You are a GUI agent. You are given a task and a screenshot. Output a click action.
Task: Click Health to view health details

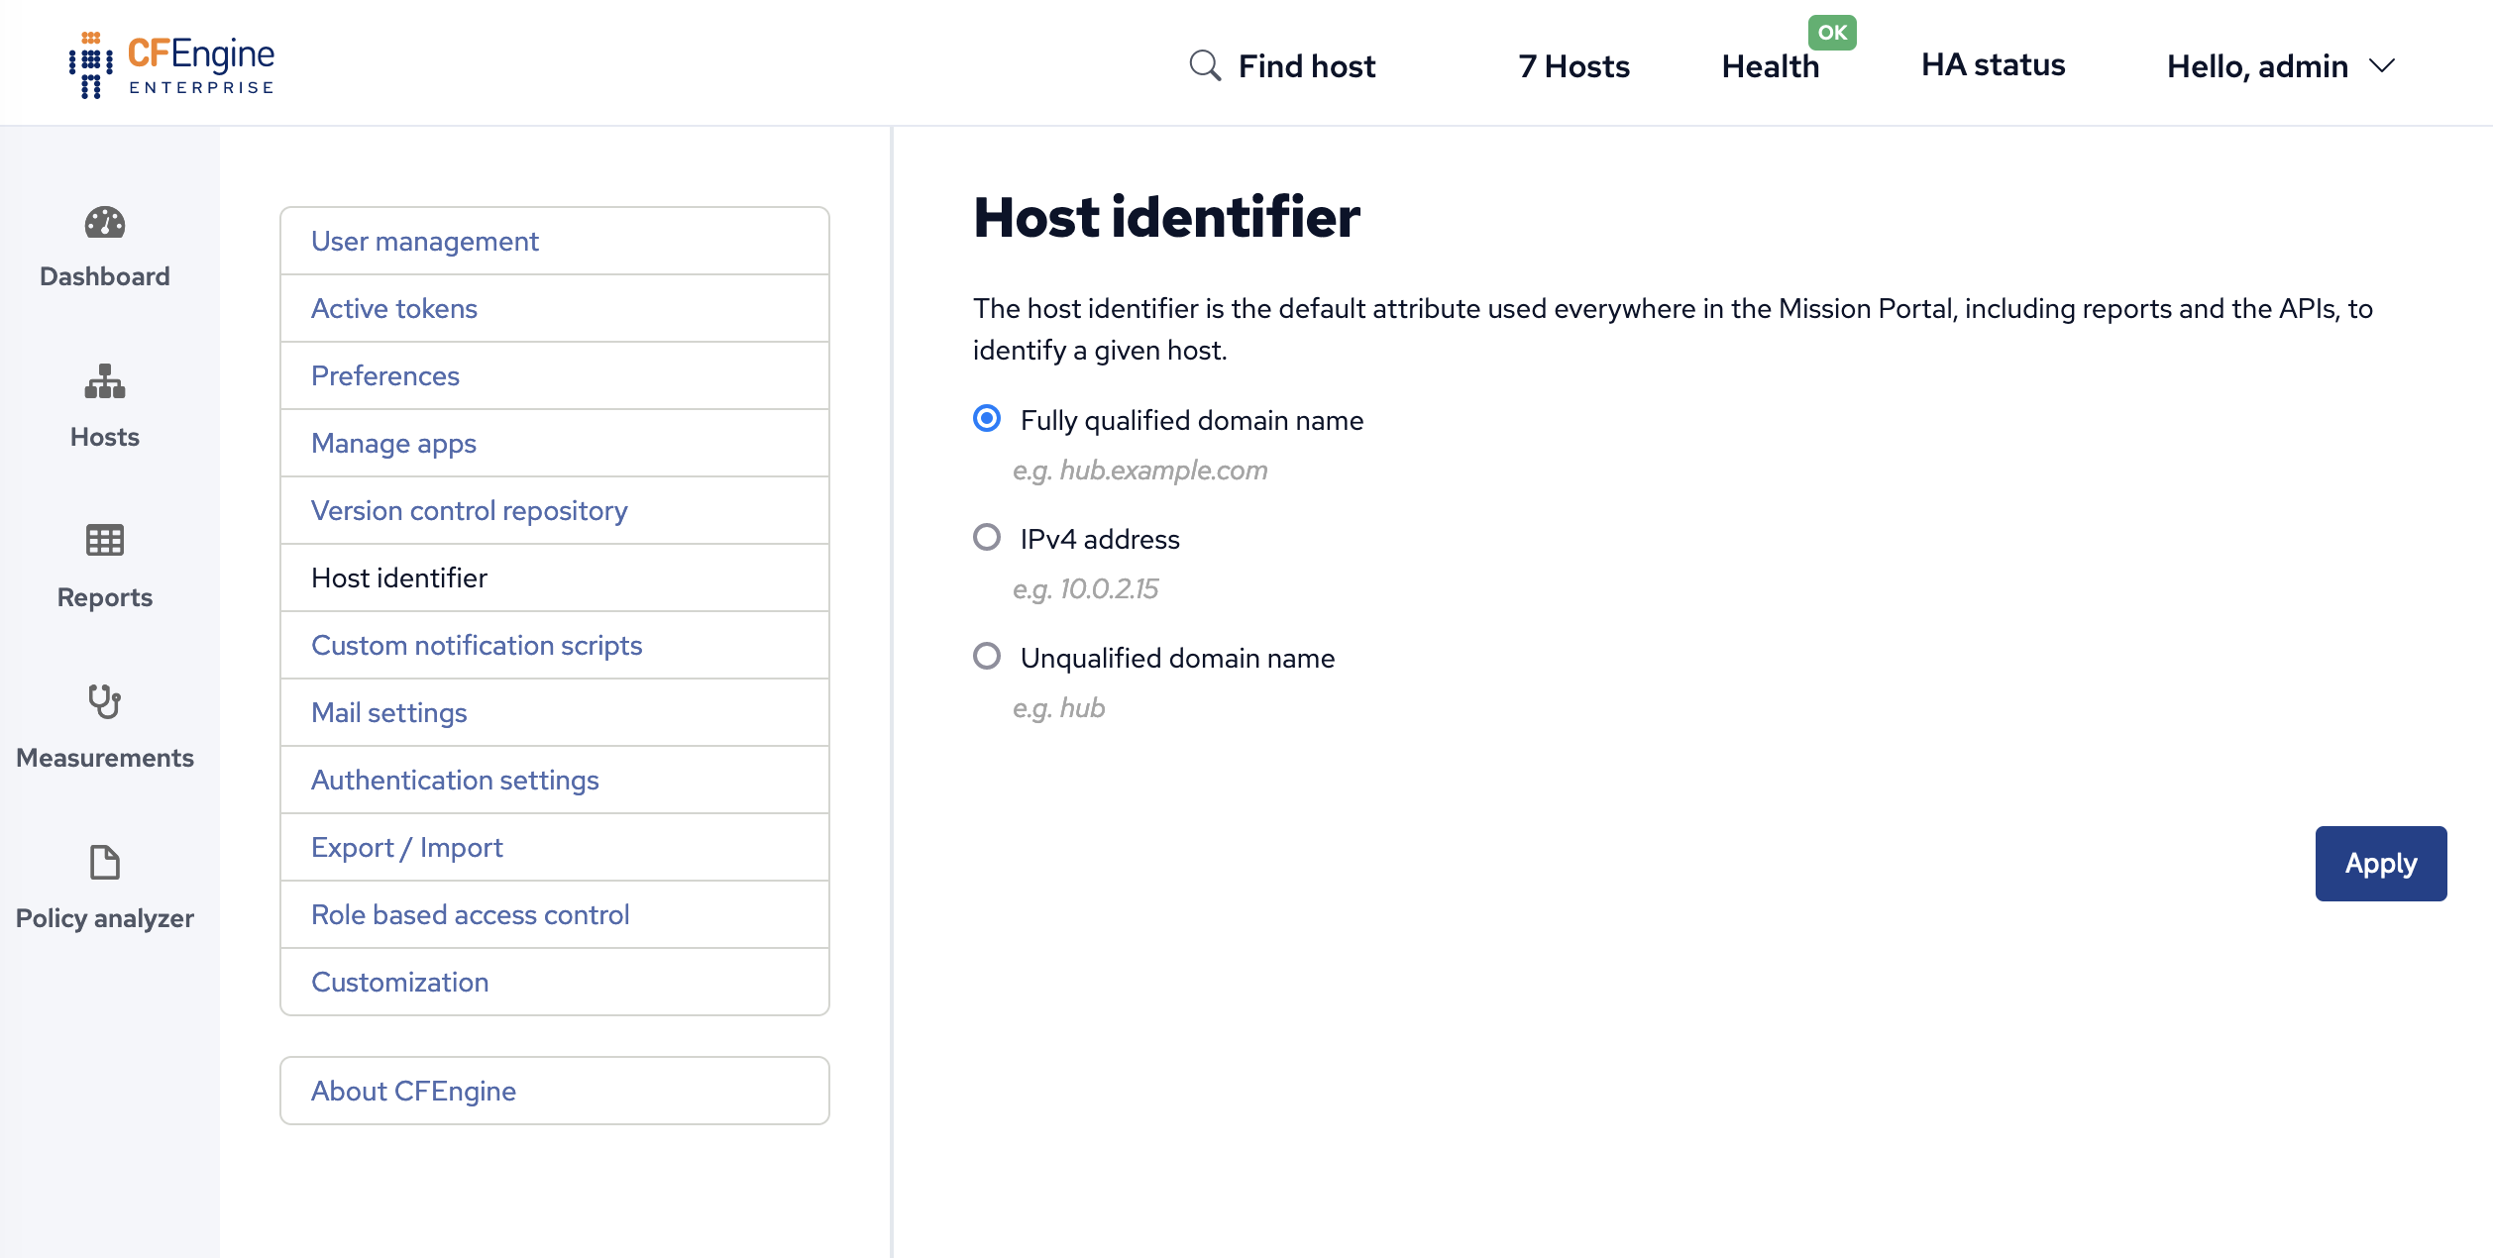tap(1771, 66)
